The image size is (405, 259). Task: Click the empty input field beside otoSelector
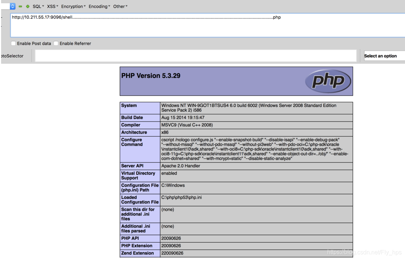(195, 56)
